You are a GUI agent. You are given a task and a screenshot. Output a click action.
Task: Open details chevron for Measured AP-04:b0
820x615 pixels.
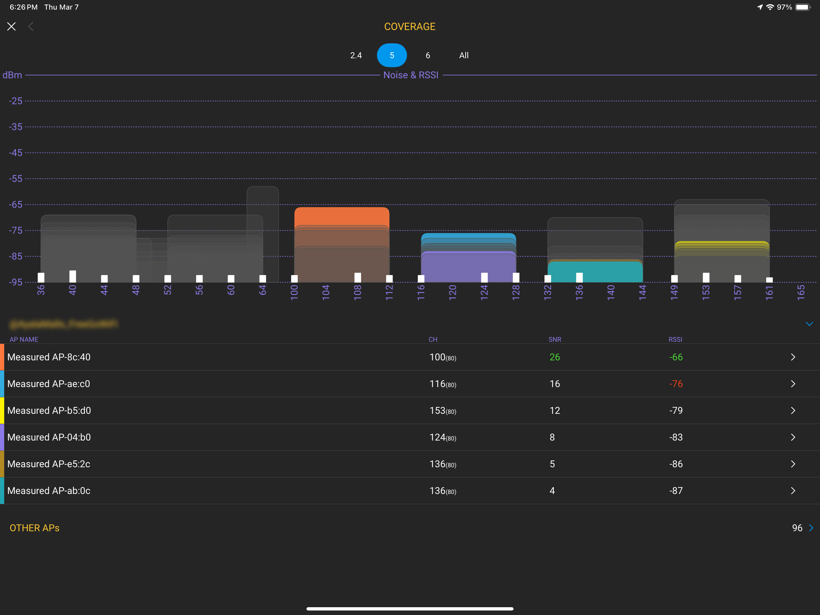[x=793, y=437]
